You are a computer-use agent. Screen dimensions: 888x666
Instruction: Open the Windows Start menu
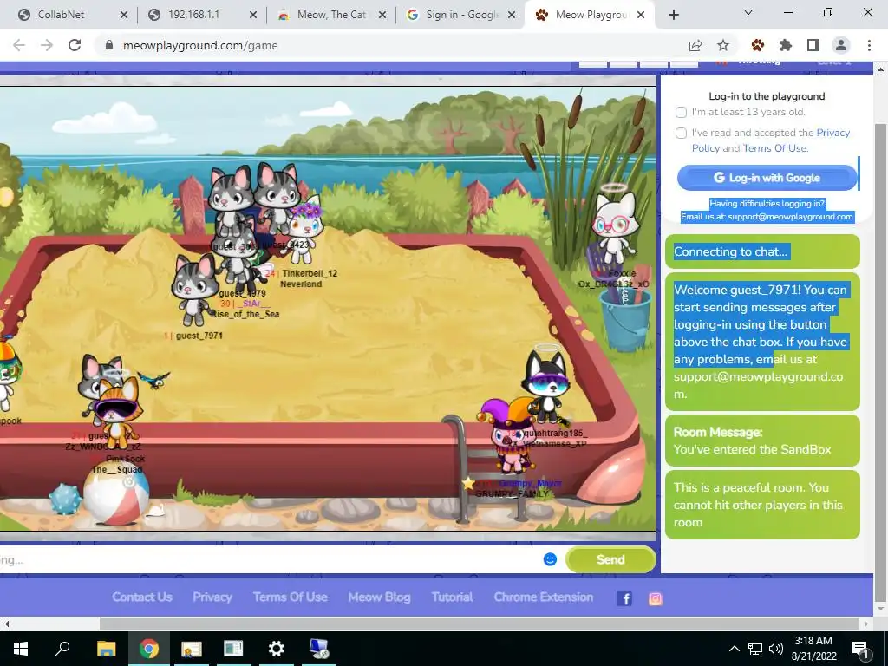[21, 649]
